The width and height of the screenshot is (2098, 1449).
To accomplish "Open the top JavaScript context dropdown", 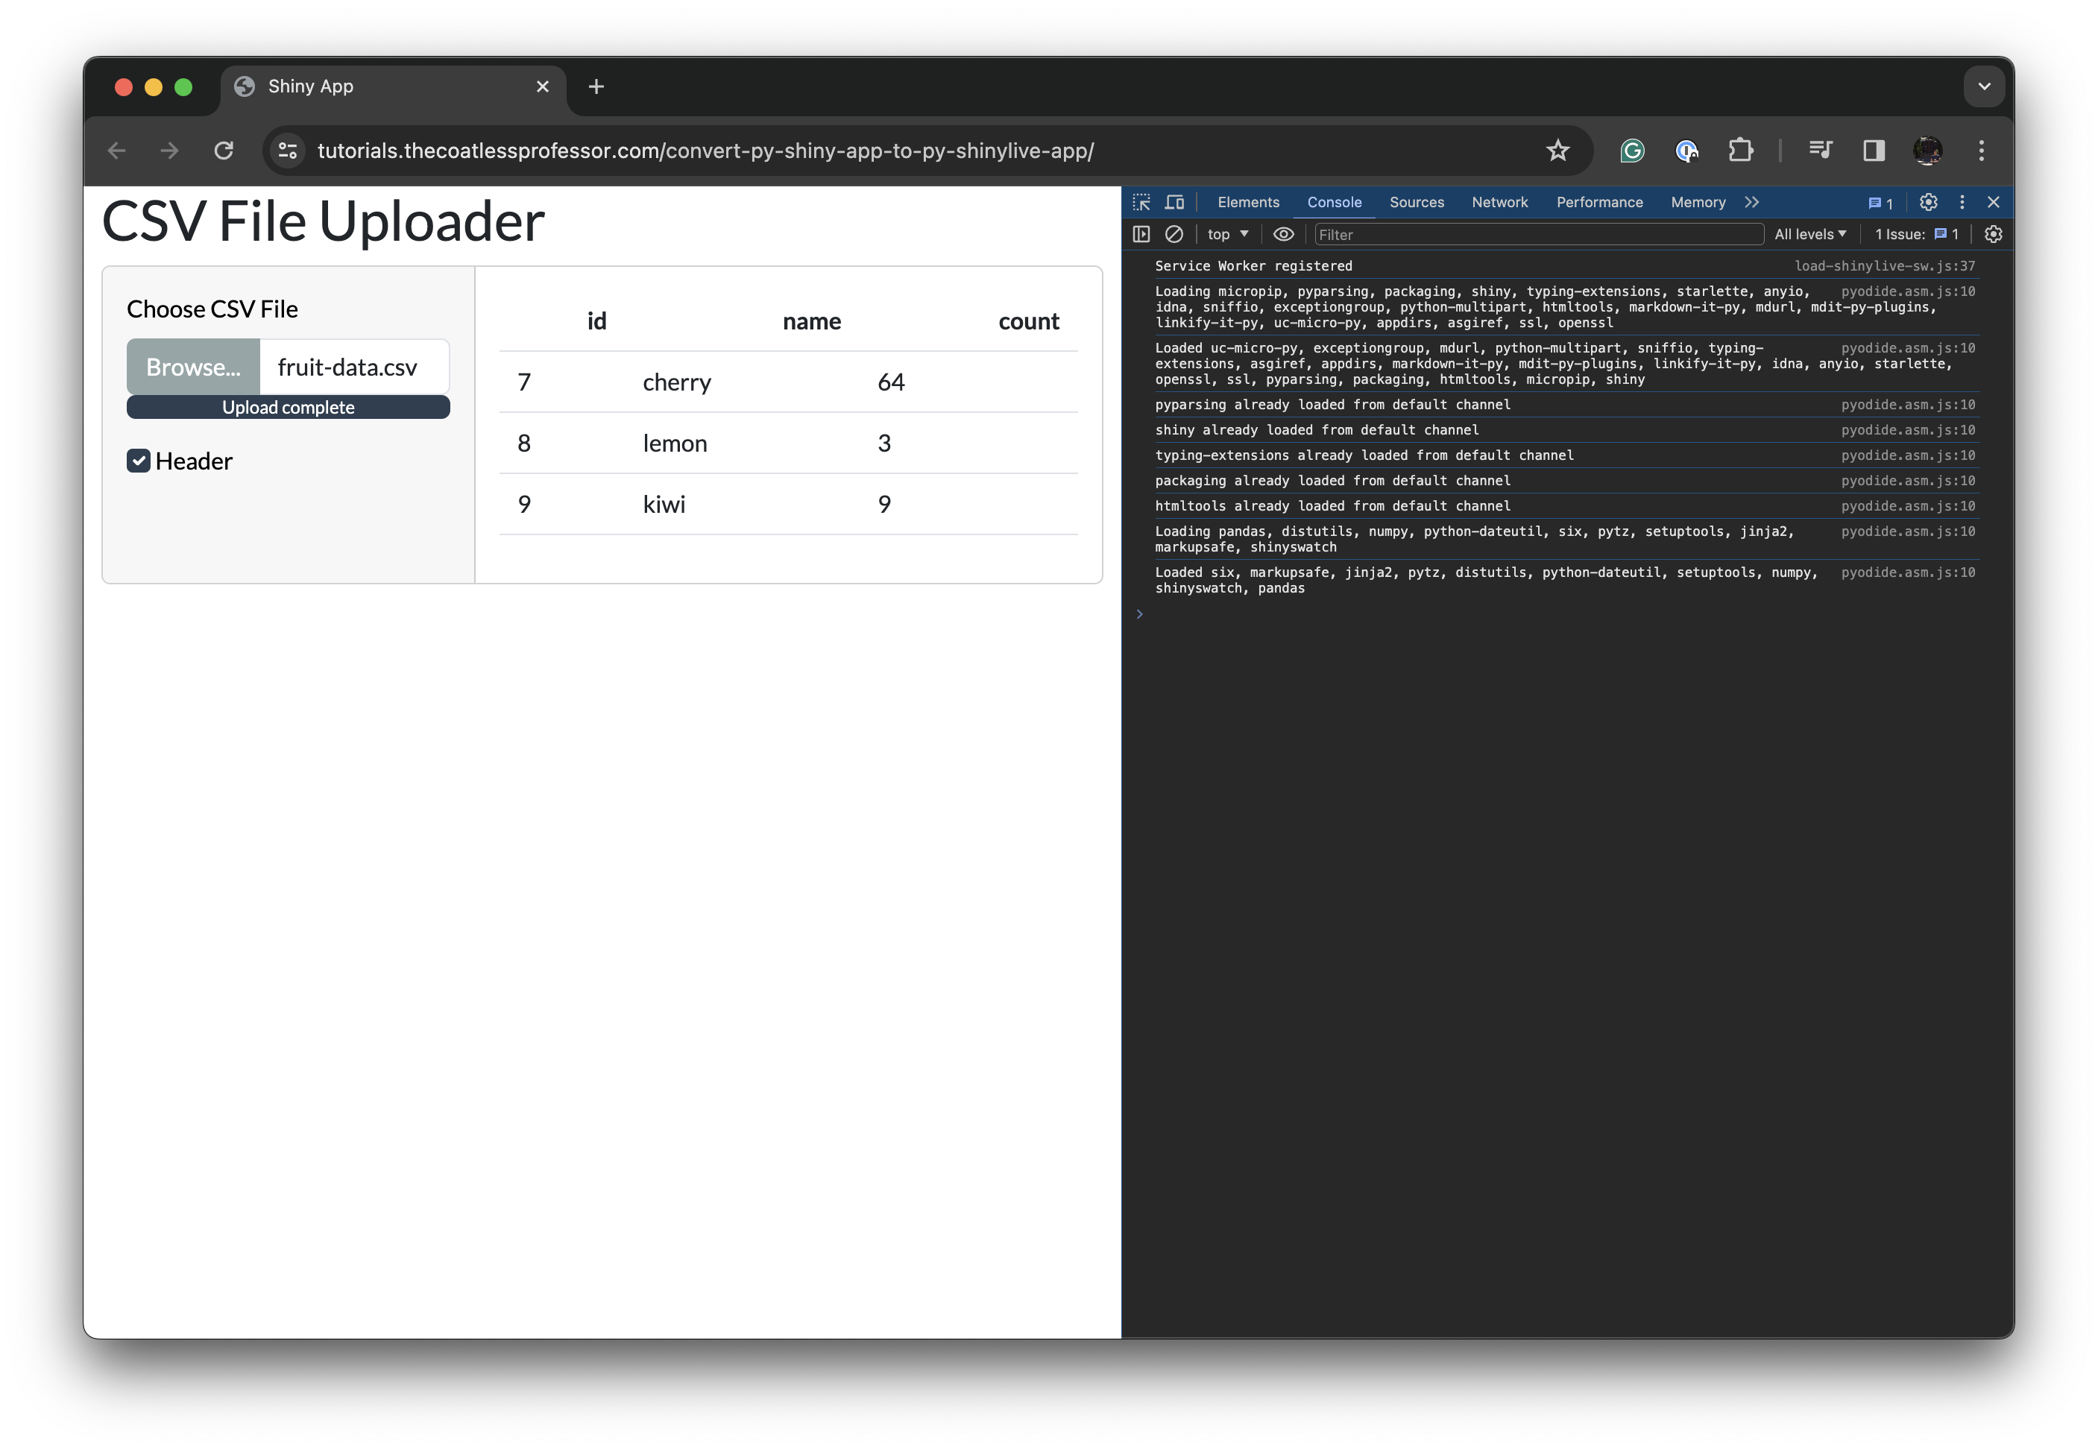I will point(1228,234).
